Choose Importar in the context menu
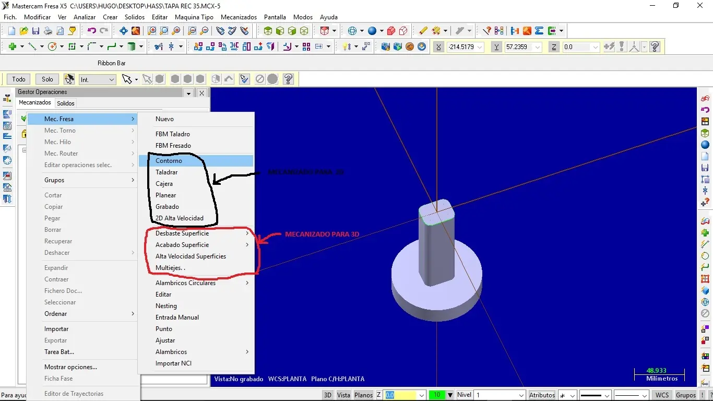 tap(82, 329)
